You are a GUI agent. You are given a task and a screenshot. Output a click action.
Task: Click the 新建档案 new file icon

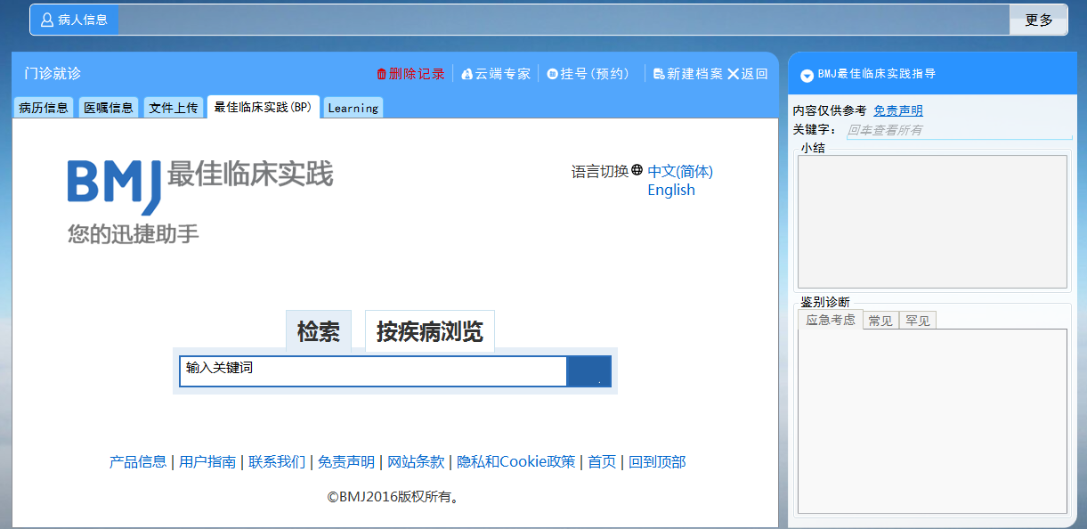[659, 74]
